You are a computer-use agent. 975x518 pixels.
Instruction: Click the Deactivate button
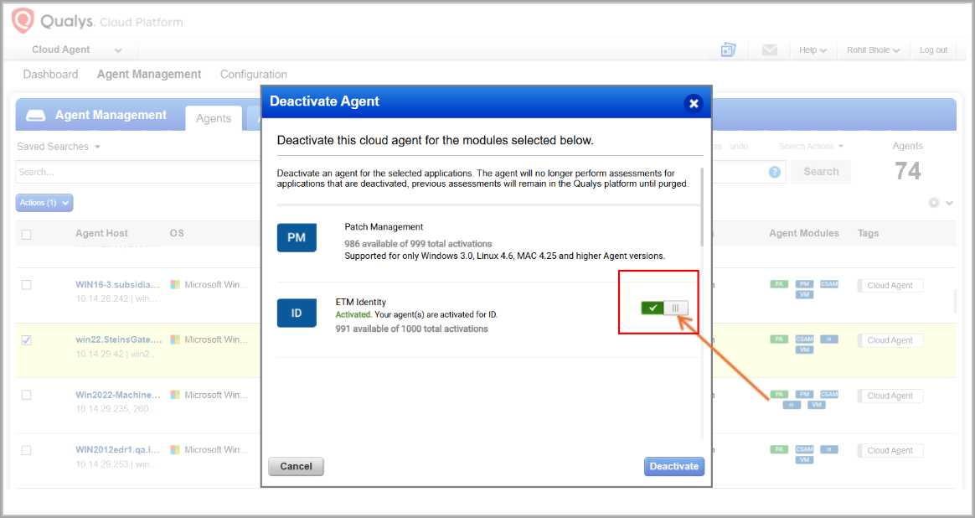click(674, 466)
